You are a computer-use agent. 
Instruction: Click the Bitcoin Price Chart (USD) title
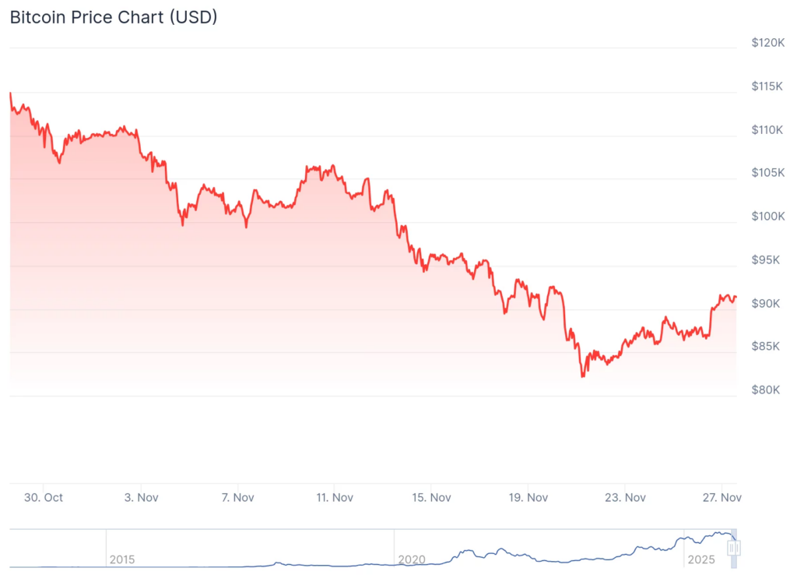[114, 17]
